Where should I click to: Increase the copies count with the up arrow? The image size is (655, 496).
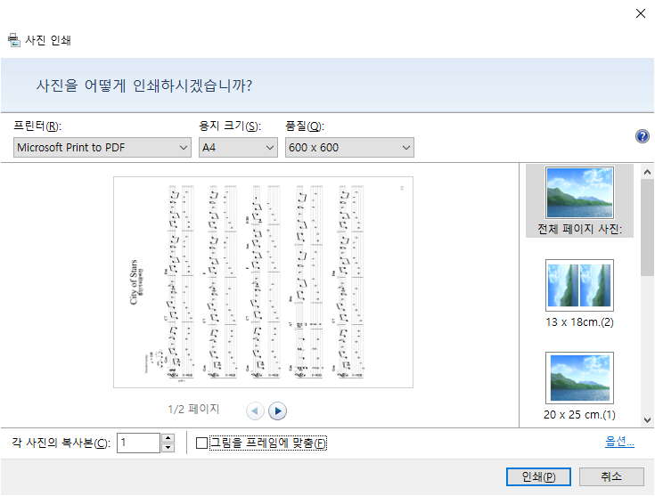[168, 438]
